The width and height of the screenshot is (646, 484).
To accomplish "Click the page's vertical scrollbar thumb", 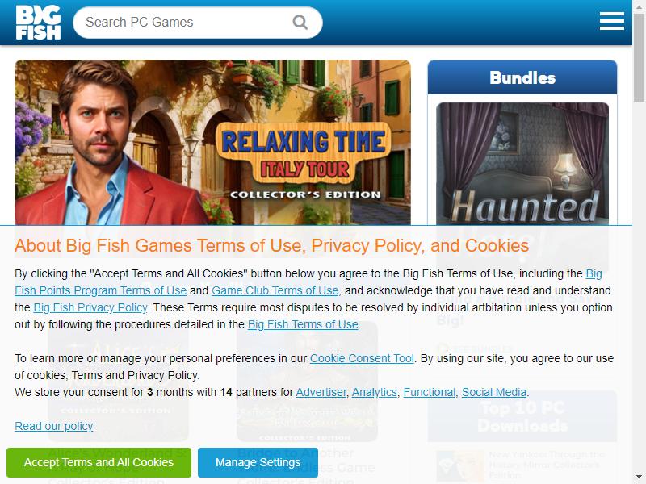I will [x=639, y=56].
